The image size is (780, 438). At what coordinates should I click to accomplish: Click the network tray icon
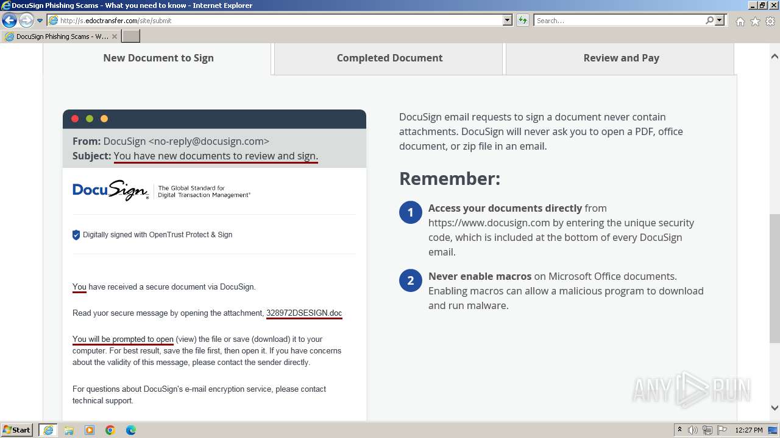[x=707, y=430]
